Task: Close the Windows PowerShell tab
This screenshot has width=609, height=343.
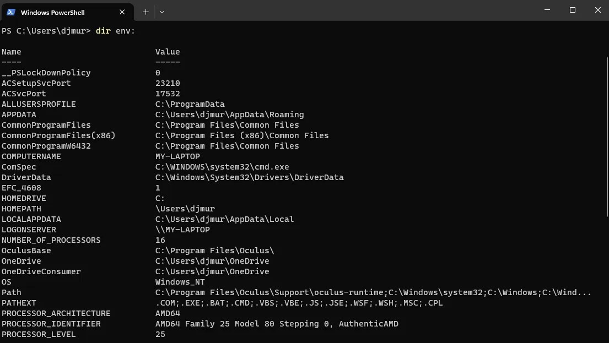Action: point(122,12)
